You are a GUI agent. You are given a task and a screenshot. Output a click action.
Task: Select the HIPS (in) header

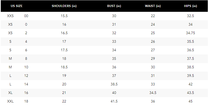[x=190, y=6]
